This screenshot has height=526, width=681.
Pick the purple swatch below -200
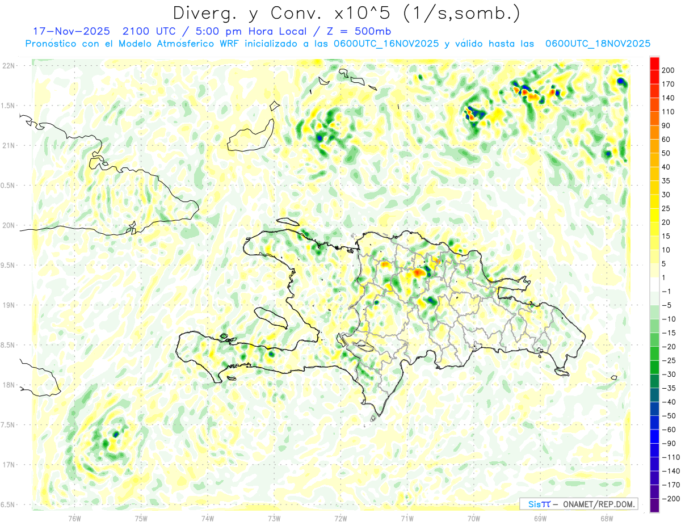[x=655, y=505]
